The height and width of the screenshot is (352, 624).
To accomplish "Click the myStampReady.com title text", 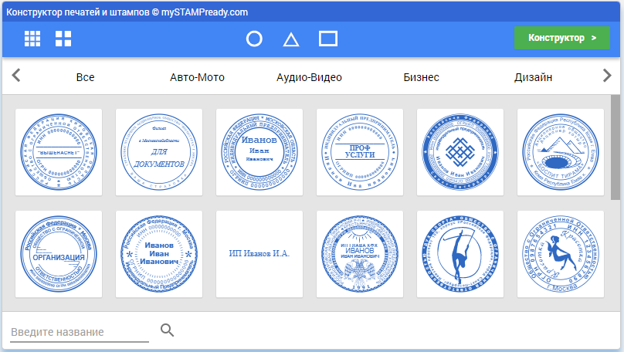I will 204,12.
